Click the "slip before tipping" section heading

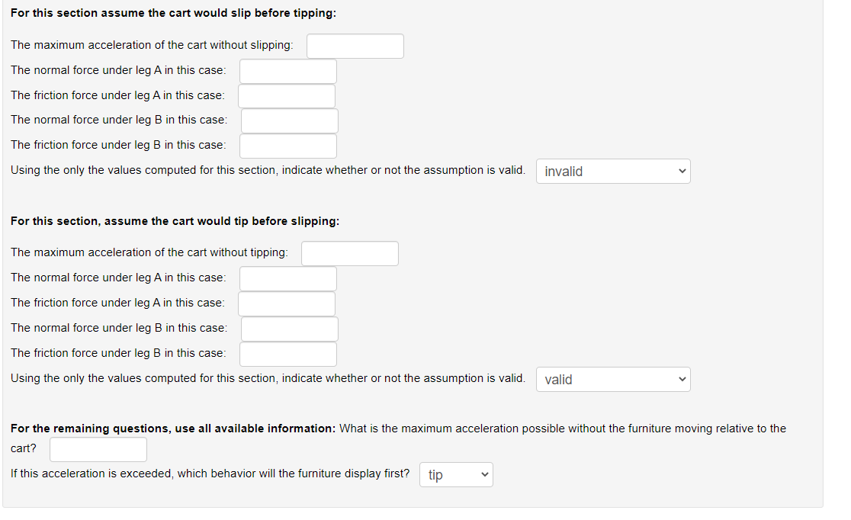point(173,13)
